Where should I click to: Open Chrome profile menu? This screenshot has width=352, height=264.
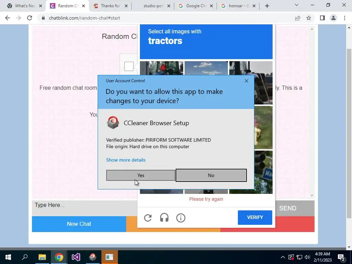point(333,18)
